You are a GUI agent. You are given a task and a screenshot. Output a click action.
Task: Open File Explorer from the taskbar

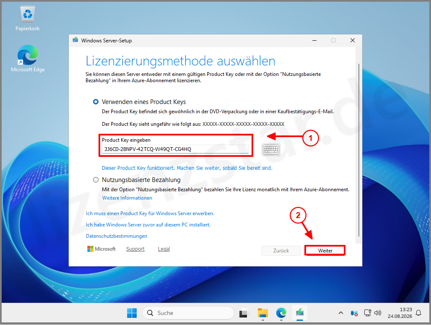click(263, 313)
